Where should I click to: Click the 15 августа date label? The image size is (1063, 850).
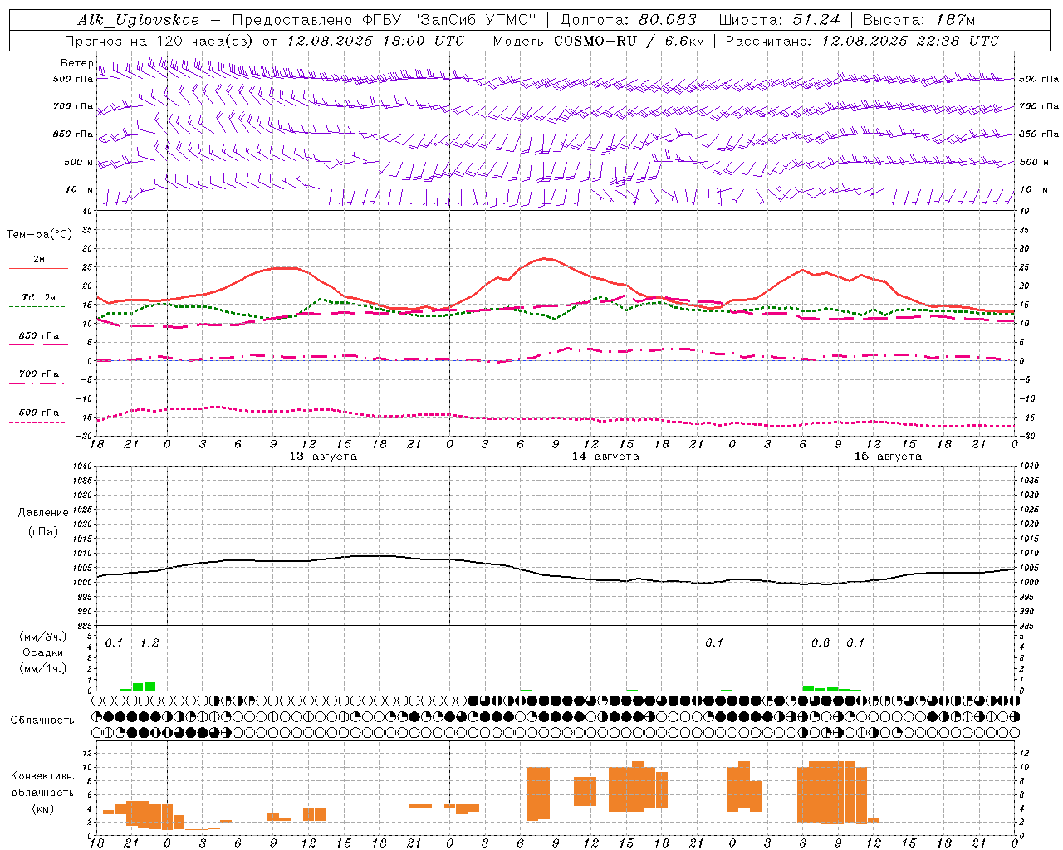coord(887,457)
